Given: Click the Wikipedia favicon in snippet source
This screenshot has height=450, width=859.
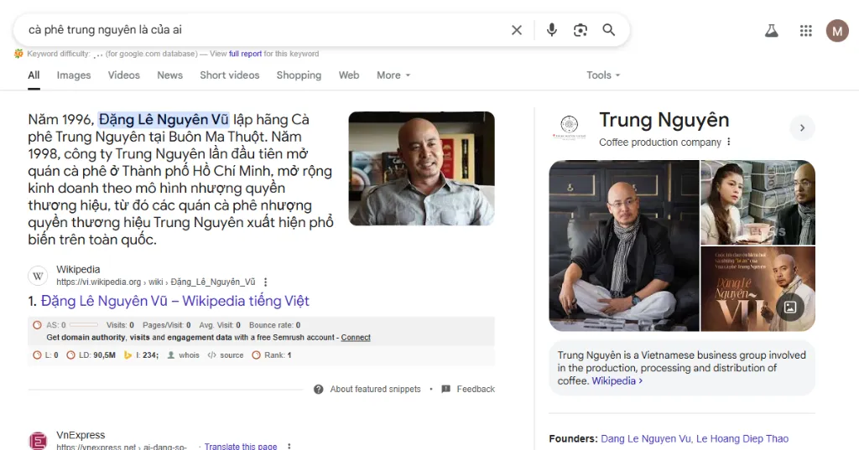Looking at the screenshot, I should point(38,276).
